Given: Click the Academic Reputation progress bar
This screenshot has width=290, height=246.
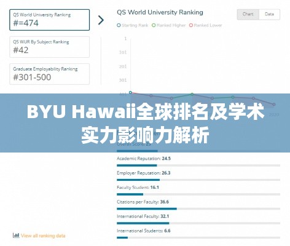Looking at the screenshot, I should [x=198, y=165].
